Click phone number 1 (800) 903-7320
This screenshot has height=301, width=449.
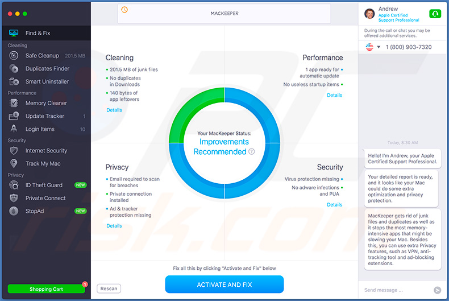(409, 47)
